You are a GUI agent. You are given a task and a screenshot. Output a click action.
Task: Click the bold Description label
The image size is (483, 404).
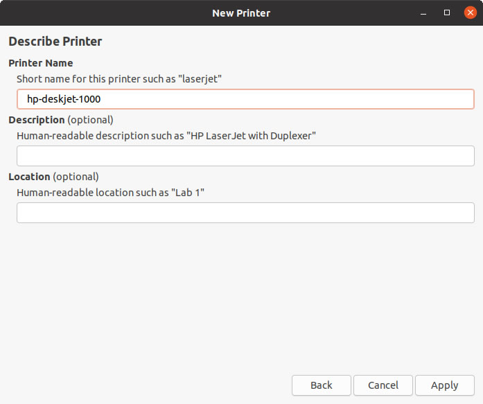[37, 119]
